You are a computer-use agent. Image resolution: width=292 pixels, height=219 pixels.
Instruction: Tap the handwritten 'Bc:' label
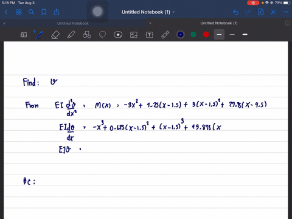[x=29, y=181]
